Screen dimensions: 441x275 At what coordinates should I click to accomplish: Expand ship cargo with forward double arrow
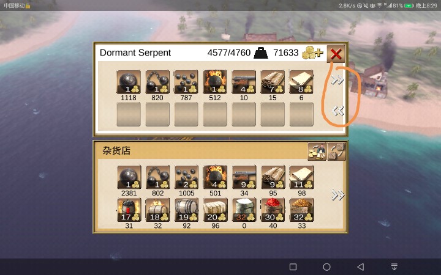(x=337, y=80)
